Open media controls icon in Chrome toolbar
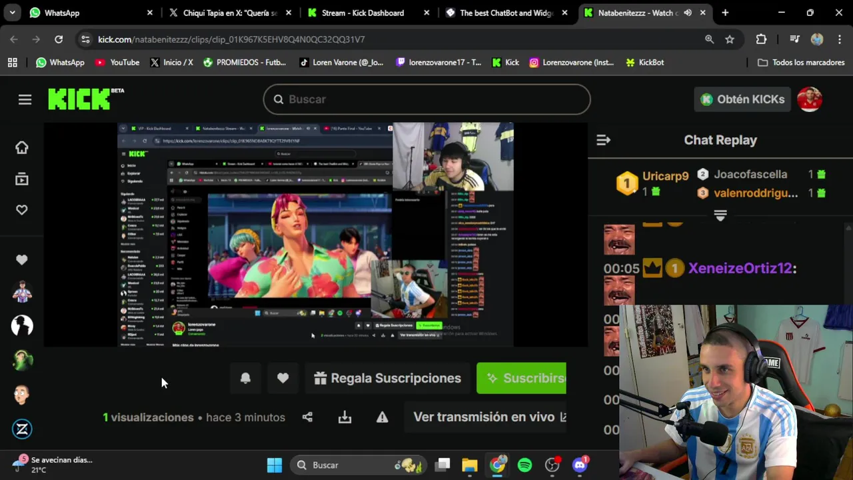The height and width of the screenshot is (480, 853). tap(794, 39)
